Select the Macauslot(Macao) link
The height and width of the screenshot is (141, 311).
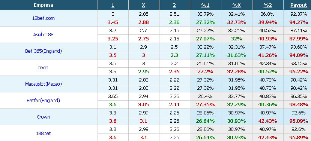(44, 84)
